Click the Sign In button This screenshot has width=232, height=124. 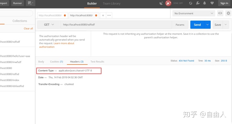click(224, 3)
